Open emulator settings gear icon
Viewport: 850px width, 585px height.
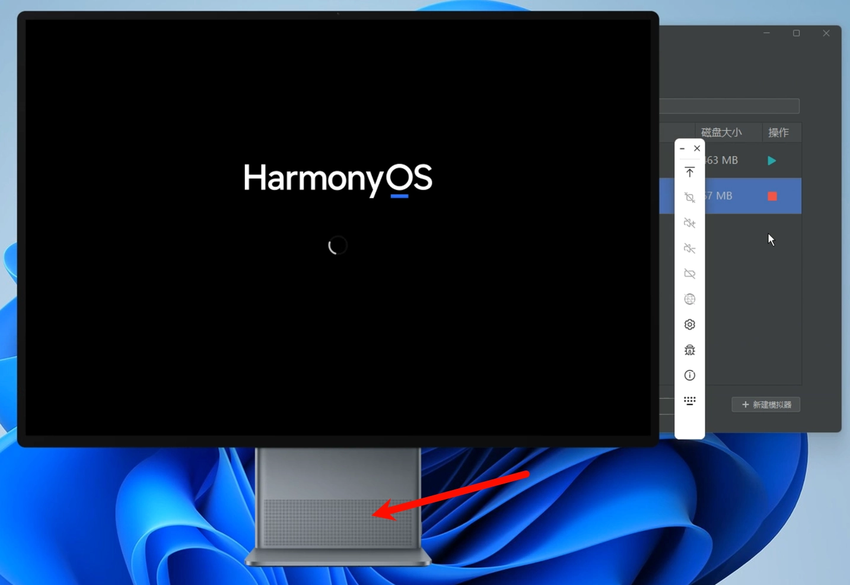click(689, 325)
